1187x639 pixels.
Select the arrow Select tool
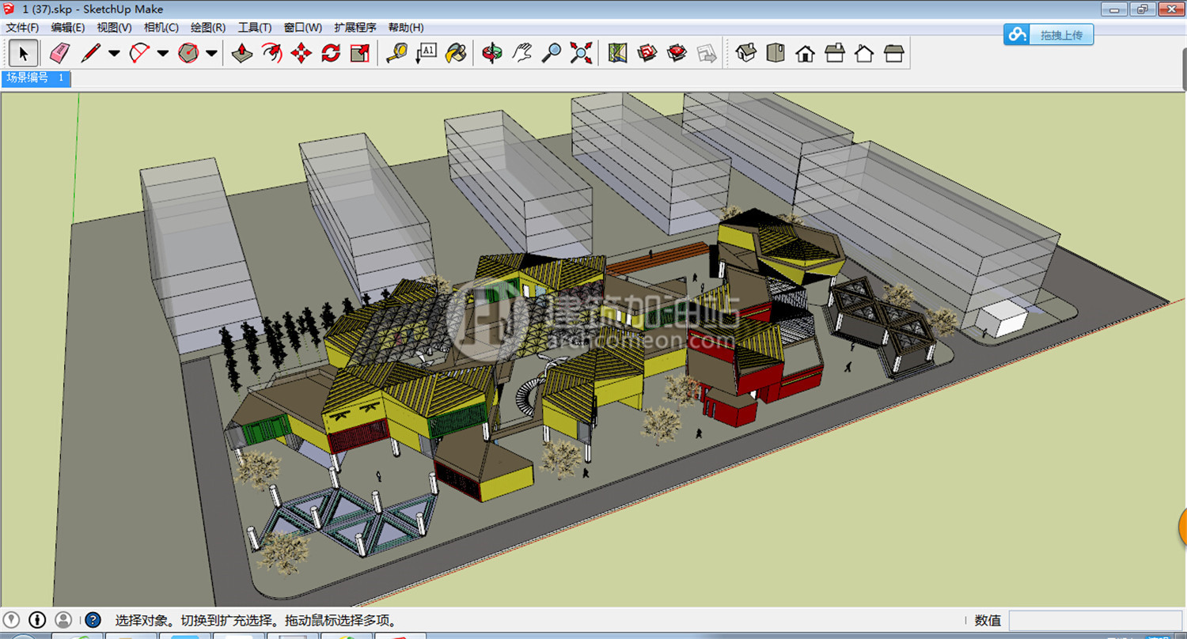click(24, 54)
